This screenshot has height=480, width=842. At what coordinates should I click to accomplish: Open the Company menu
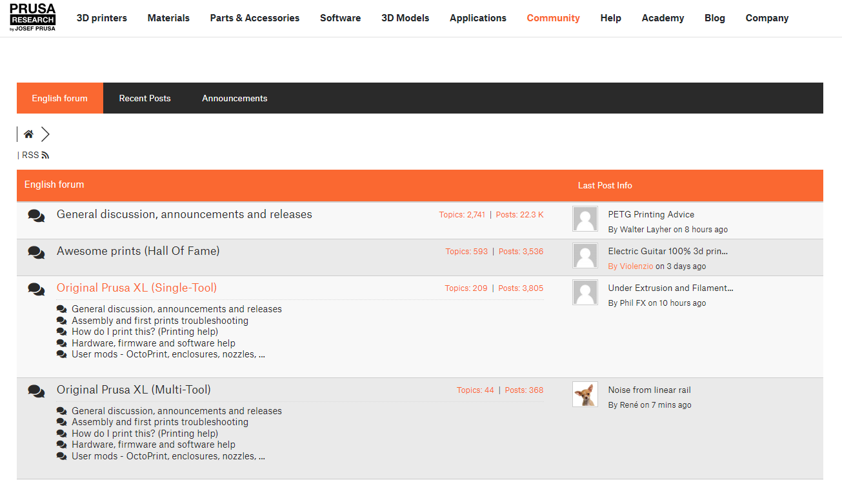point(767,18)
